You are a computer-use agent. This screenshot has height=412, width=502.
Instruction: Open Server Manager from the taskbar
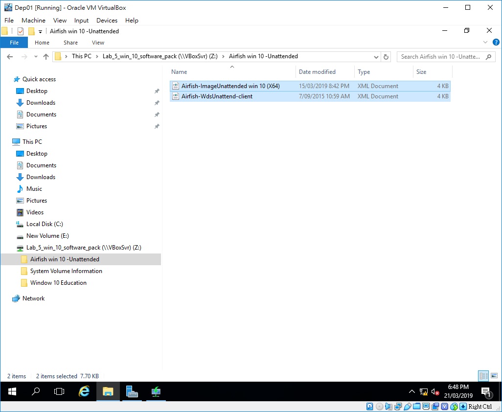132,391
